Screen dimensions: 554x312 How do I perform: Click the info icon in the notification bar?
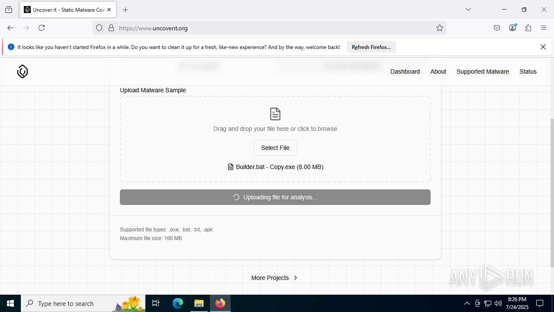pyautogui.click(x=11, y=47)
